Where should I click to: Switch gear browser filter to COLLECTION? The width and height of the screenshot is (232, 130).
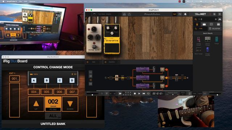pyautogui.click(x=215, y=29)
